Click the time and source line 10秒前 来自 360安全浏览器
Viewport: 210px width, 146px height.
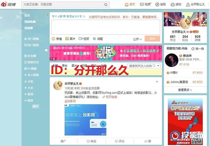point(82,88)
